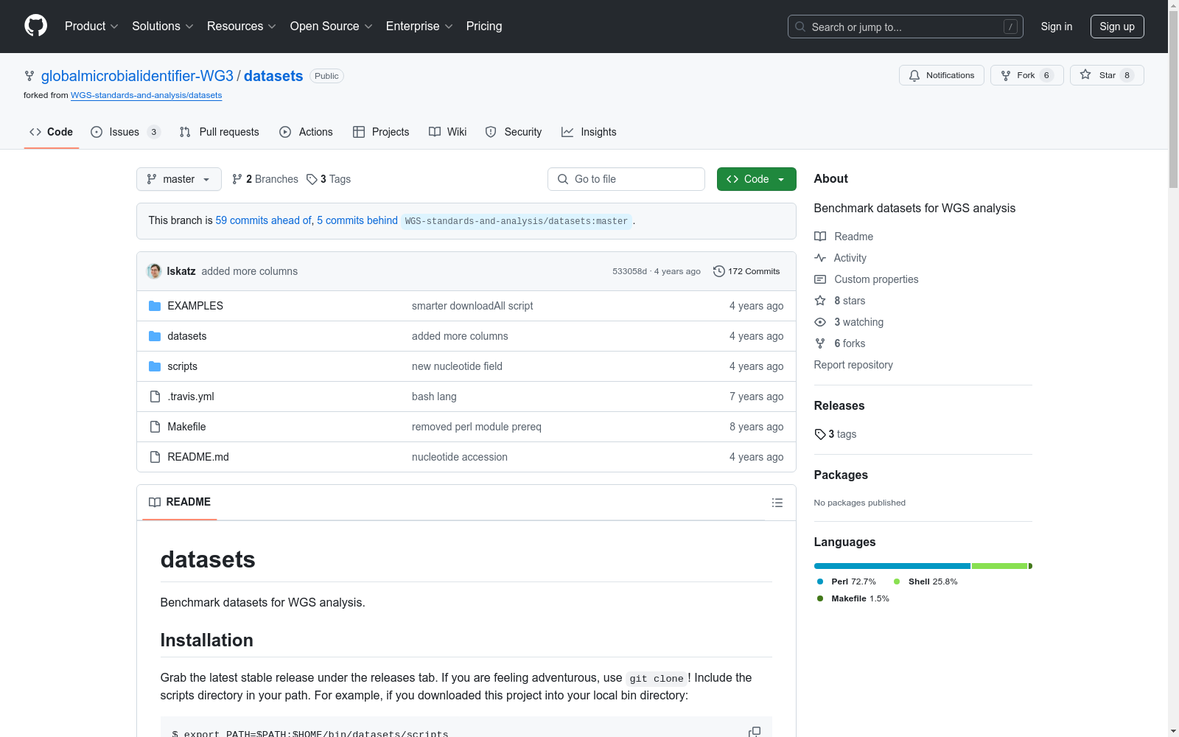
Task: Open 5 commits behind link
Action: click(357, 220)
